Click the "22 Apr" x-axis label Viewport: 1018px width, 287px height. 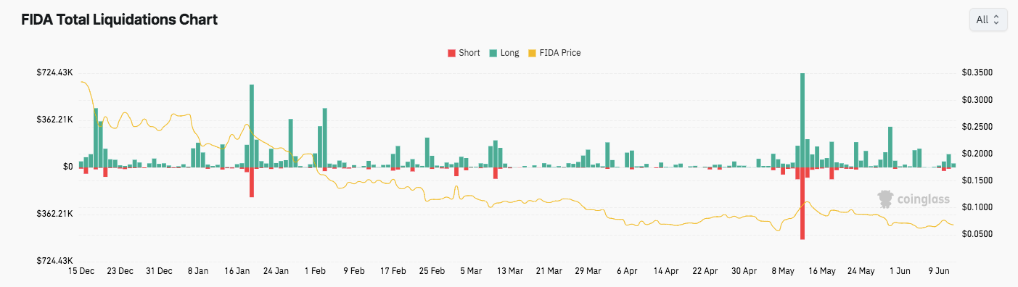(705, 271)
